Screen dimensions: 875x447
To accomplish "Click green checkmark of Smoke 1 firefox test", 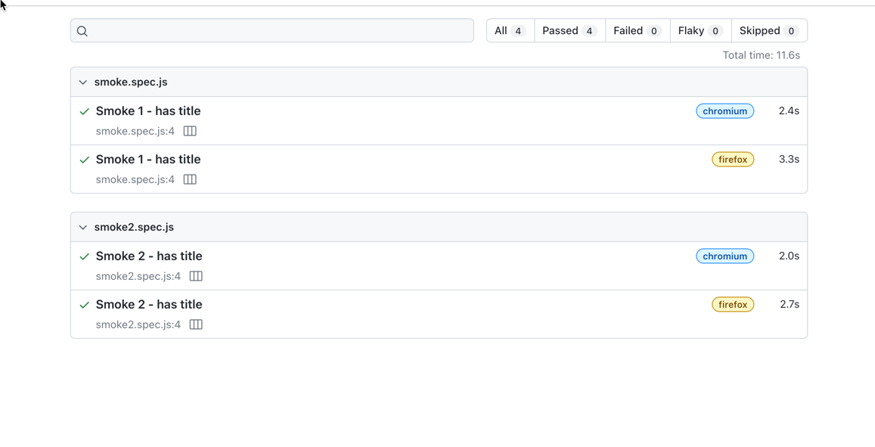I will pyautogui.click(x=85, y=160).
